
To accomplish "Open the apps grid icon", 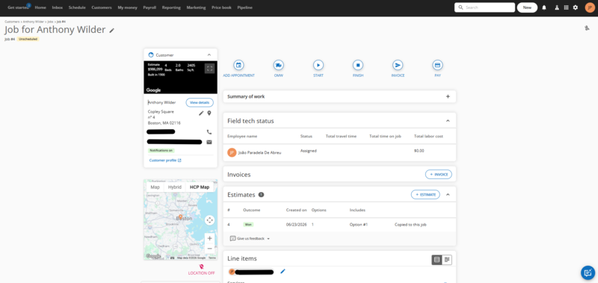I will 566,7.
